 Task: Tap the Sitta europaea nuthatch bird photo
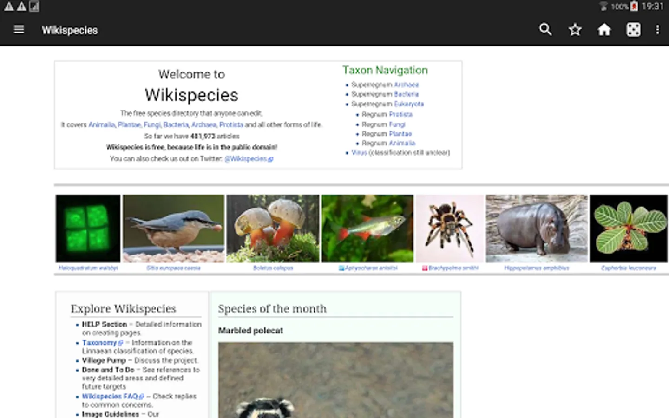click(x=173, y=229)
